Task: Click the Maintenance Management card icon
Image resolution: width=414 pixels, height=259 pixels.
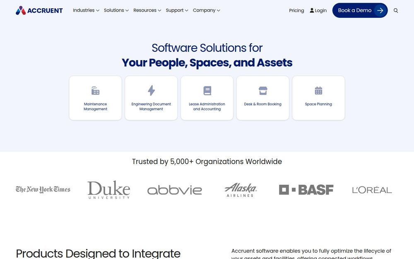Action: pyautogui.click(x=95, y=91)
